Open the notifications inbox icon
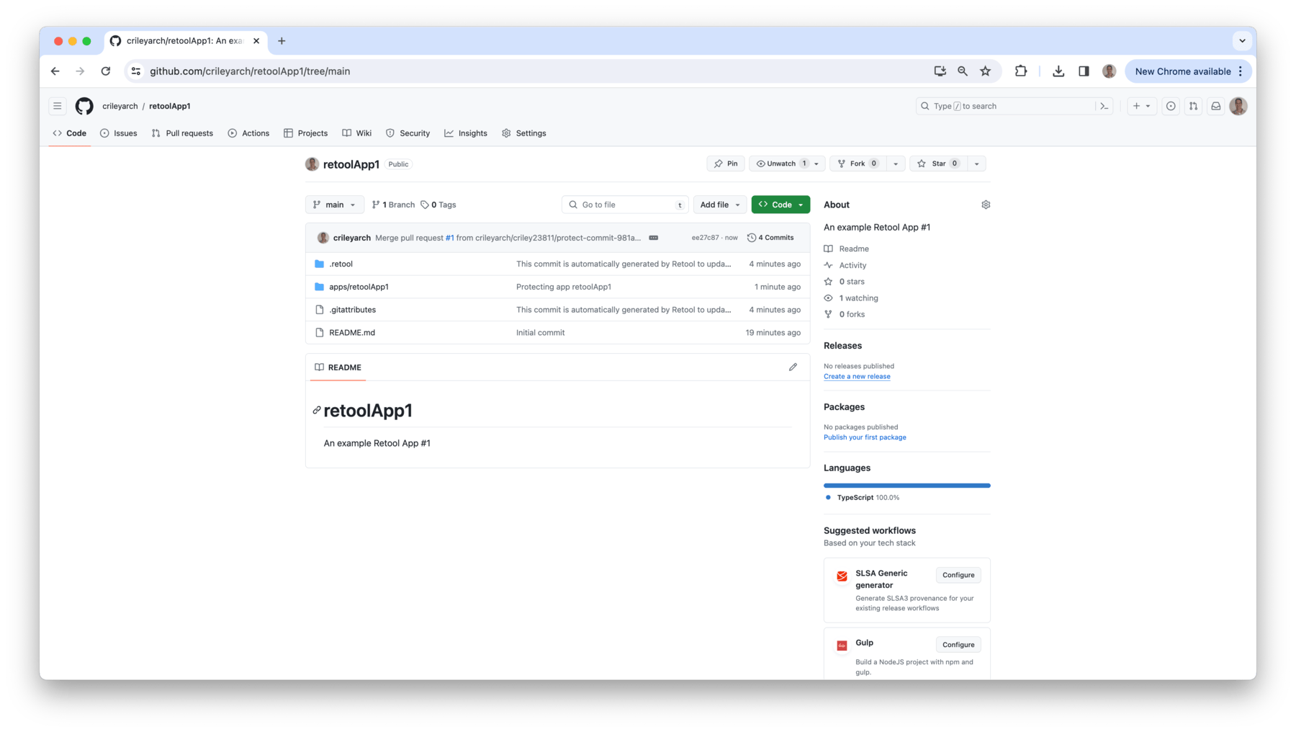The image size is (1296, 732). 1215,106
